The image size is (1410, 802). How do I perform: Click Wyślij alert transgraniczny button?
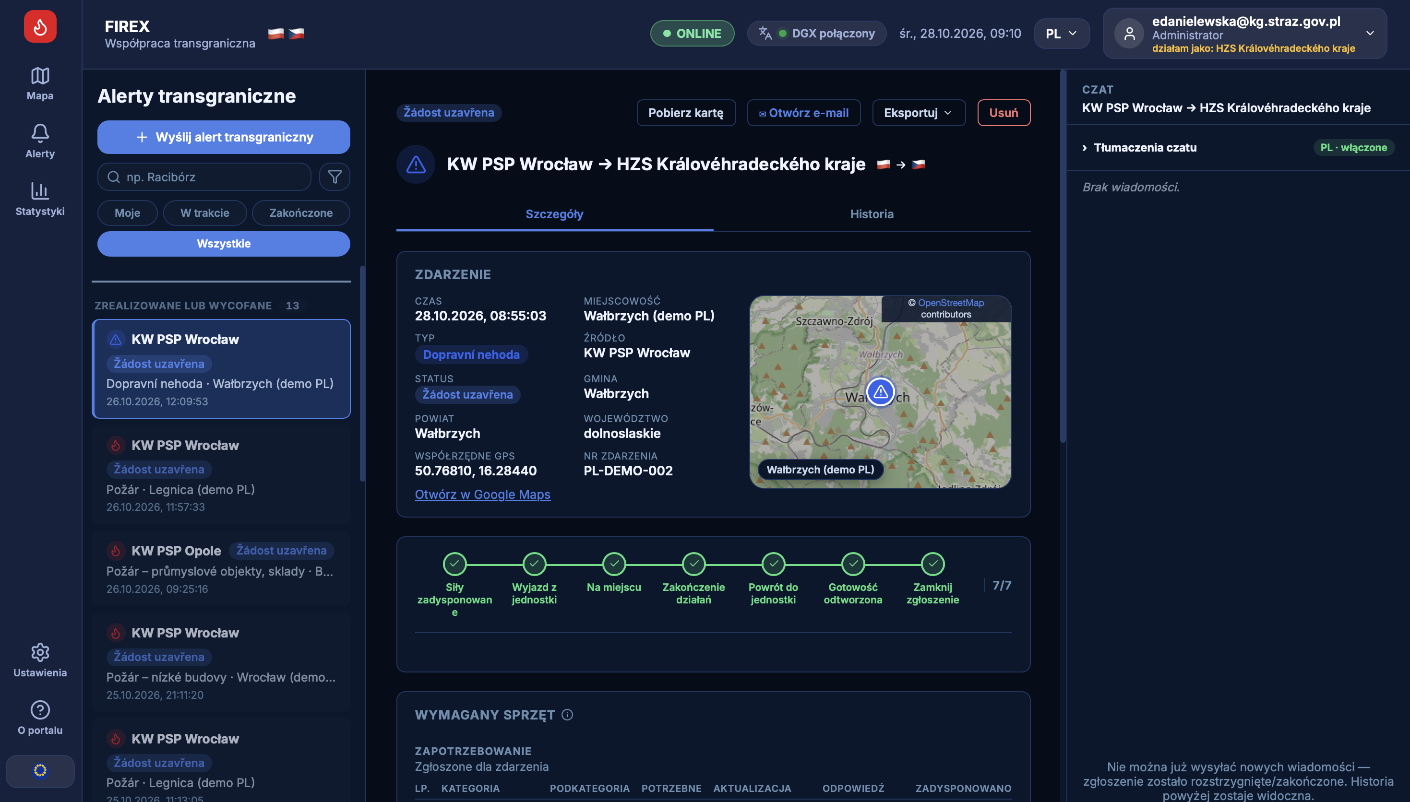pos(224,137)
